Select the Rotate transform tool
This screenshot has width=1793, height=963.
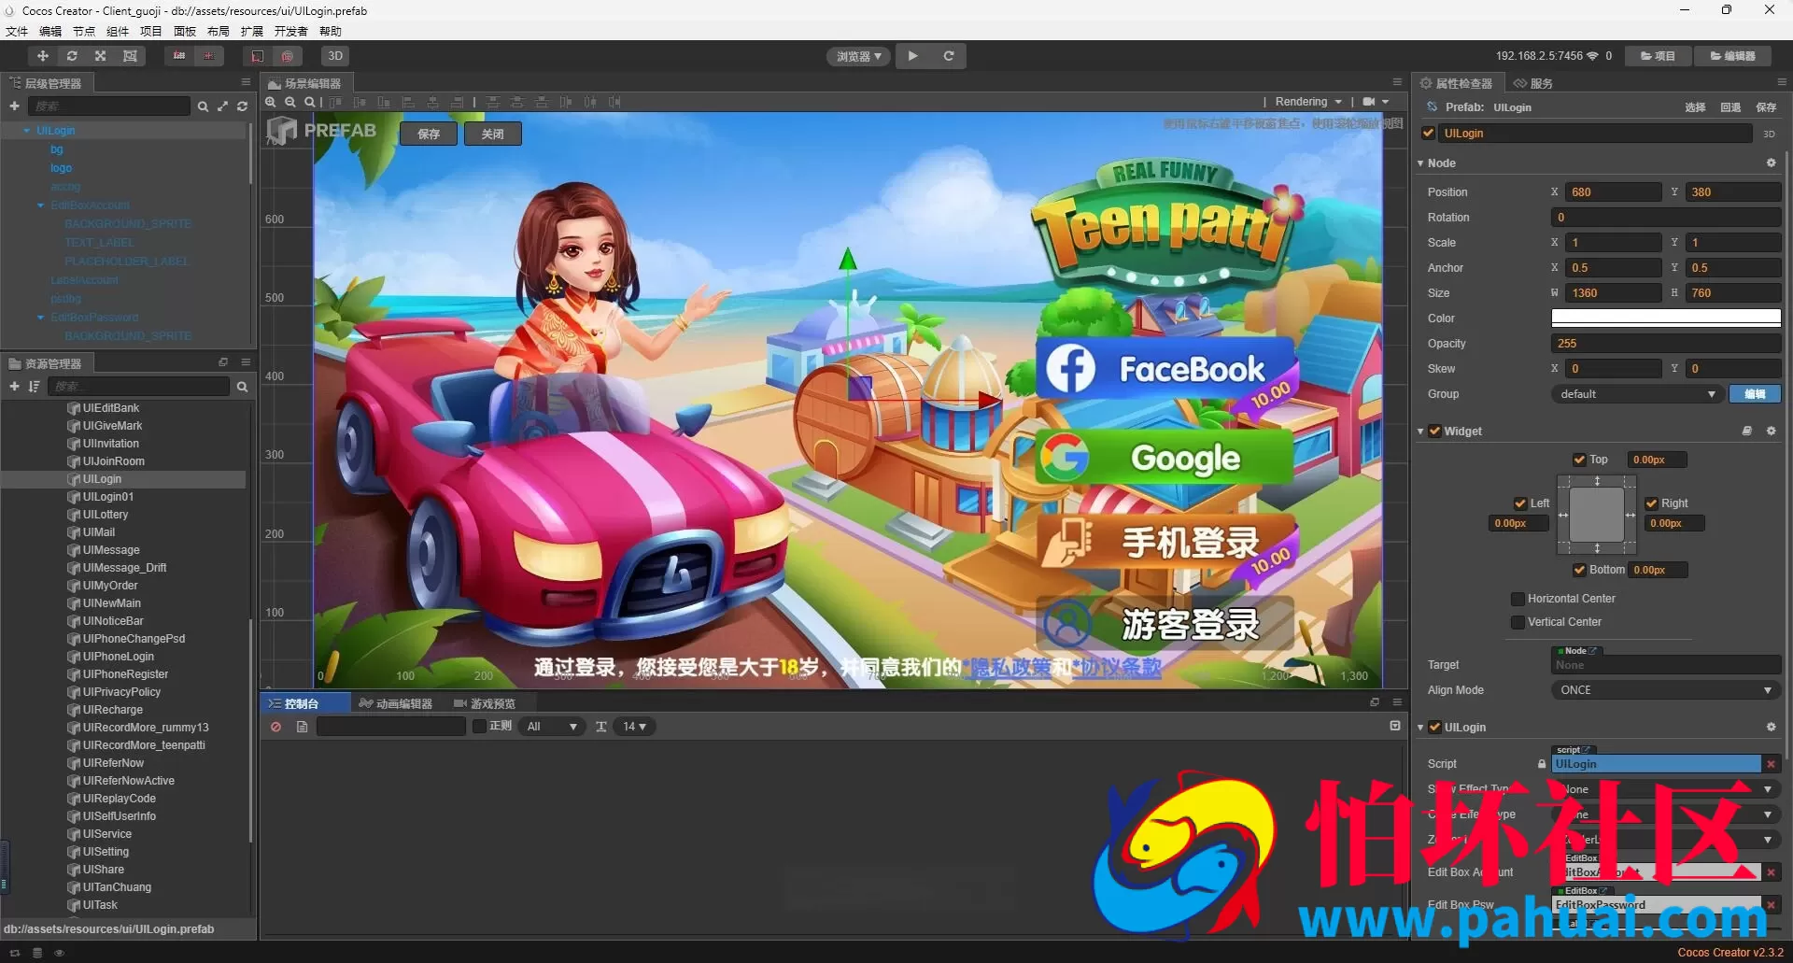pyautogui.click(x=72, y=56)
